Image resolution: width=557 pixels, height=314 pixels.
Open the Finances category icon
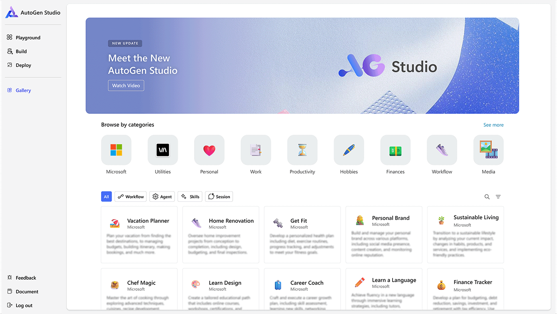(x=395, y=150)
